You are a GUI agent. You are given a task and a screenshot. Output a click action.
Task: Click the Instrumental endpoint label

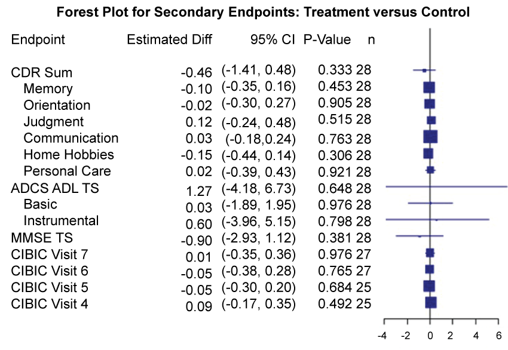point(61,221)
